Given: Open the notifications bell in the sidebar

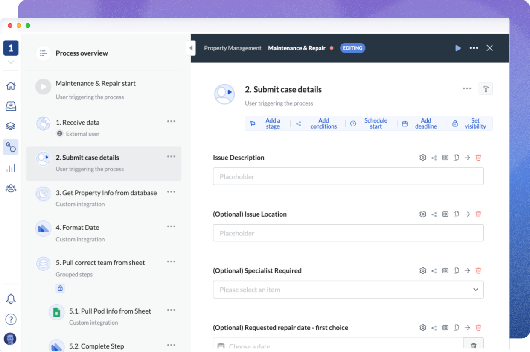Looking at the screenshot, I should pyautogui.click(x=11, y=299).
